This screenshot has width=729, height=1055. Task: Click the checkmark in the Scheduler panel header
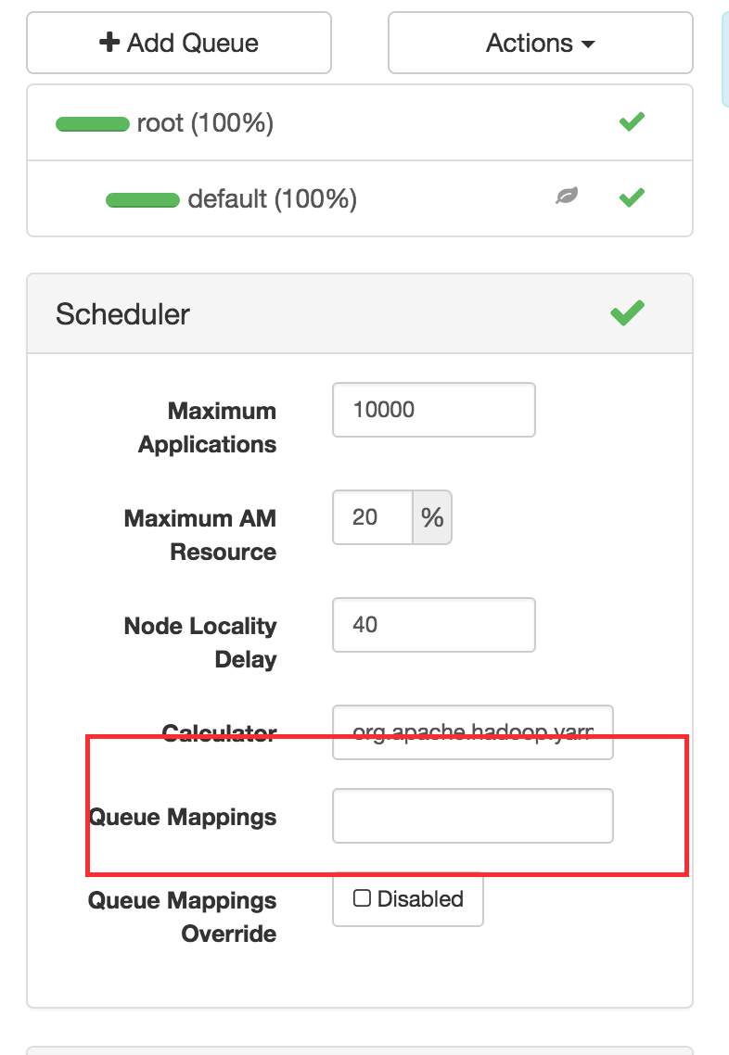(x=626, y=312)
